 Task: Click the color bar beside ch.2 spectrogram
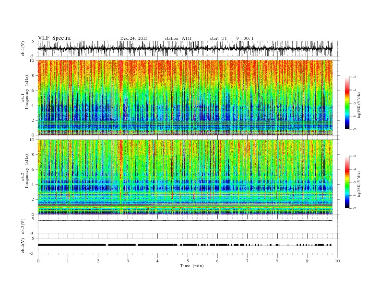point(347,182)
